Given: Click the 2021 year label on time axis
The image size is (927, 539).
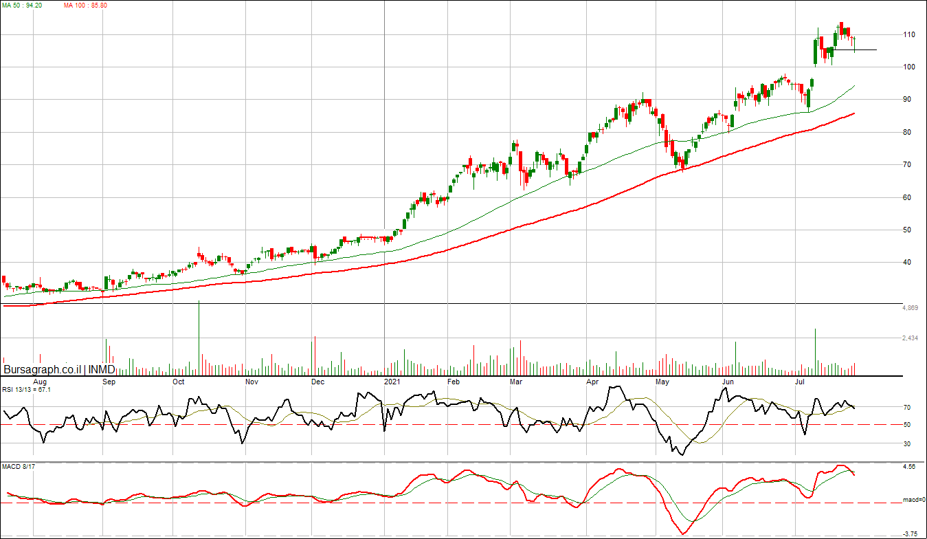Looking at the screenshot, I should [392, 381].
